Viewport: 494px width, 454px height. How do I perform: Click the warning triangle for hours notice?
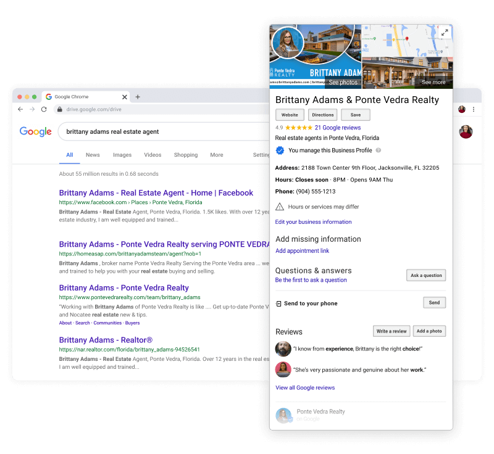click(x=280, y=207)
